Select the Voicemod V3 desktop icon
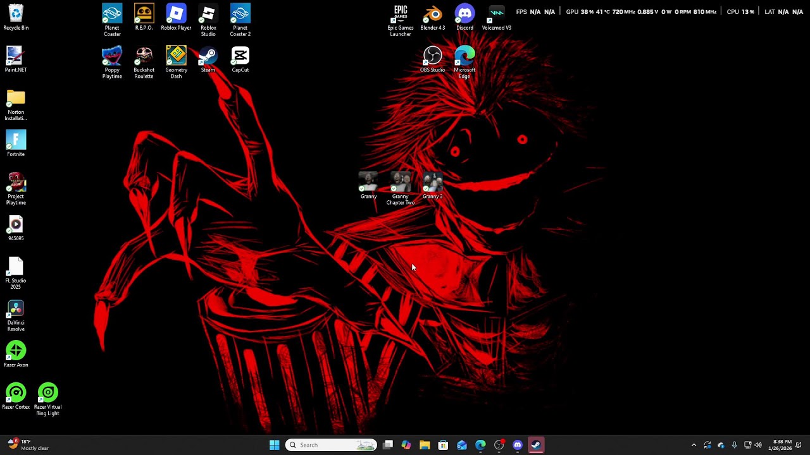Screen dimensions: 810x455 click(497, 18)
